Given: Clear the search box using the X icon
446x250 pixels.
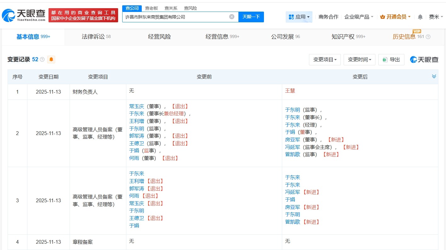Looking at the screenshot, I should (x=232, y=17).
